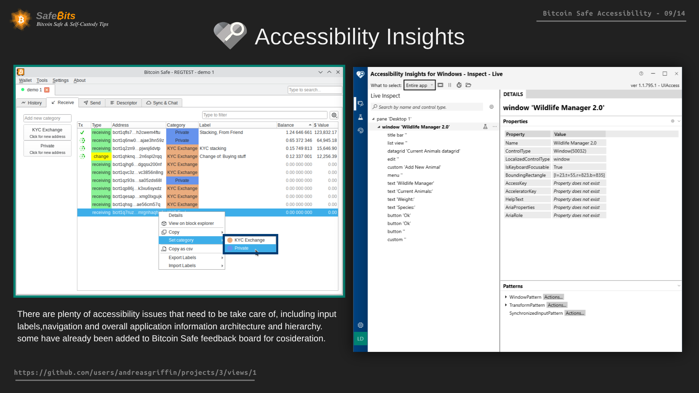Screen dimensions: 699x393
Task: Switch to the Descriptor tab
Action: point(123,103)
